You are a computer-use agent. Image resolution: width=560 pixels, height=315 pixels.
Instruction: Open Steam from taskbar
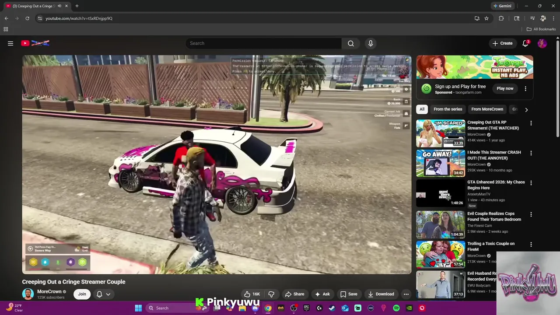(x=332, y=308)
